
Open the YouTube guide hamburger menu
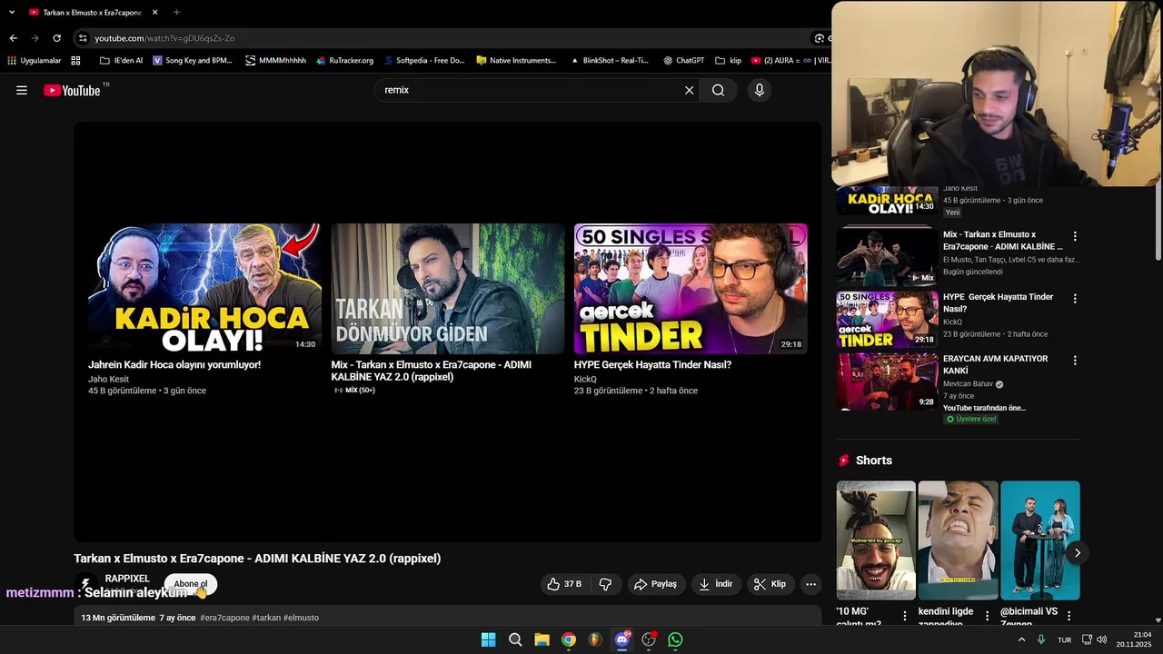[x=22, y=90]
